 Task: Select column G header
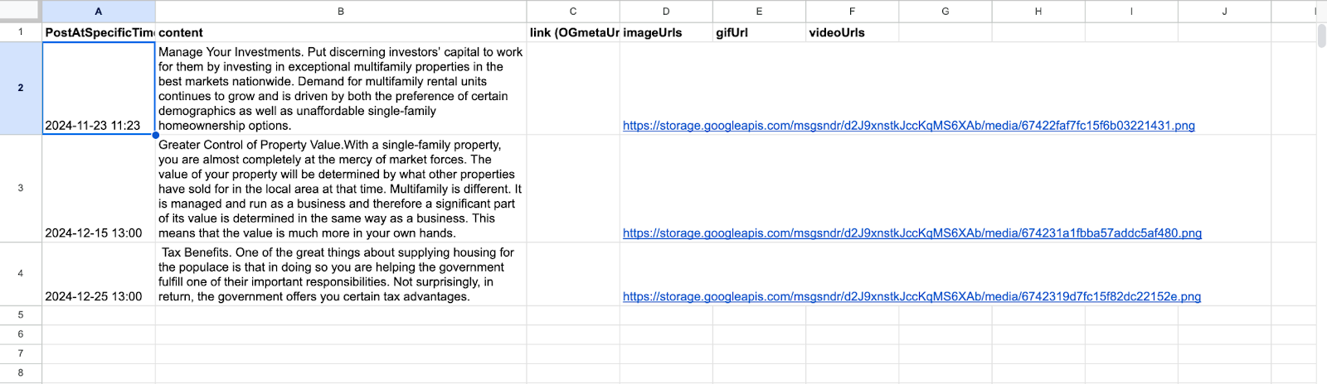tap(945, 12)
